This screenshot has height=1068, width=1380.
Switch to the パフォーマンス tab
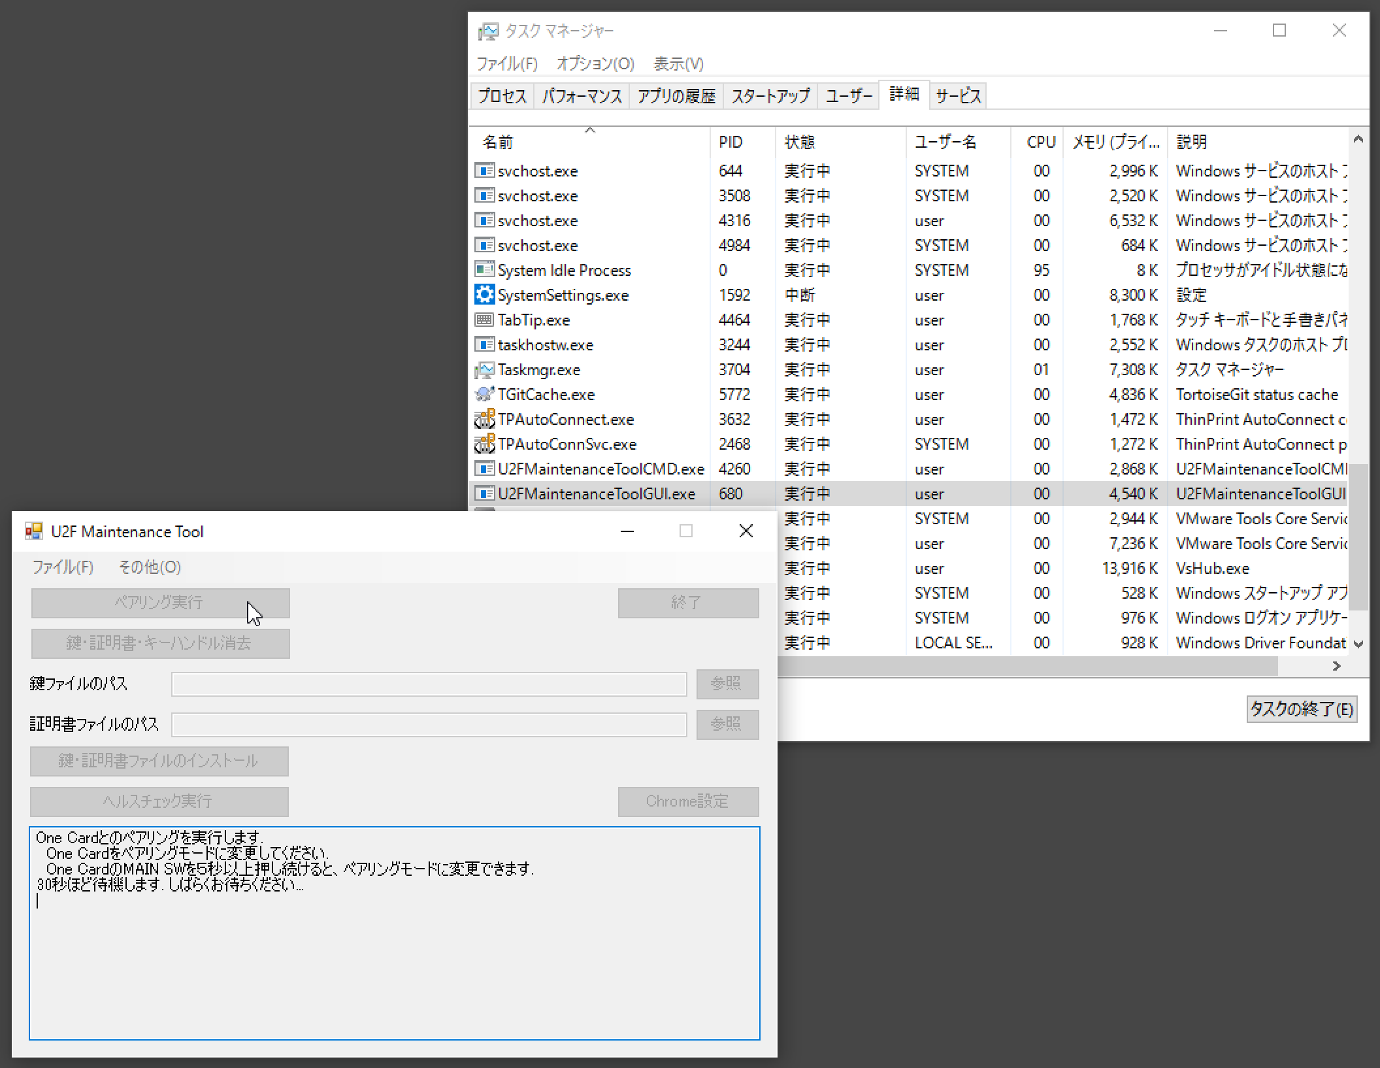[x=582, y=96]
